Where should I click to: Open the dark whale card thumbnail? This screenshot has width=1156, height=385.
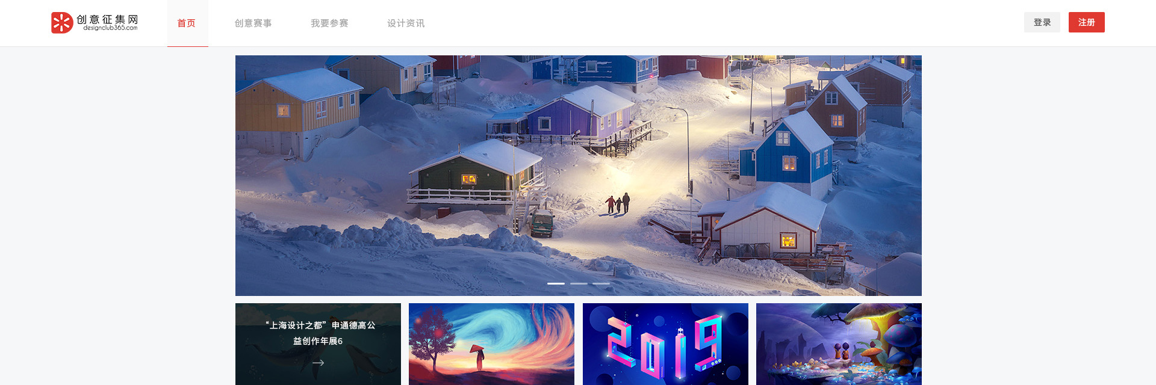pos(318,344)
